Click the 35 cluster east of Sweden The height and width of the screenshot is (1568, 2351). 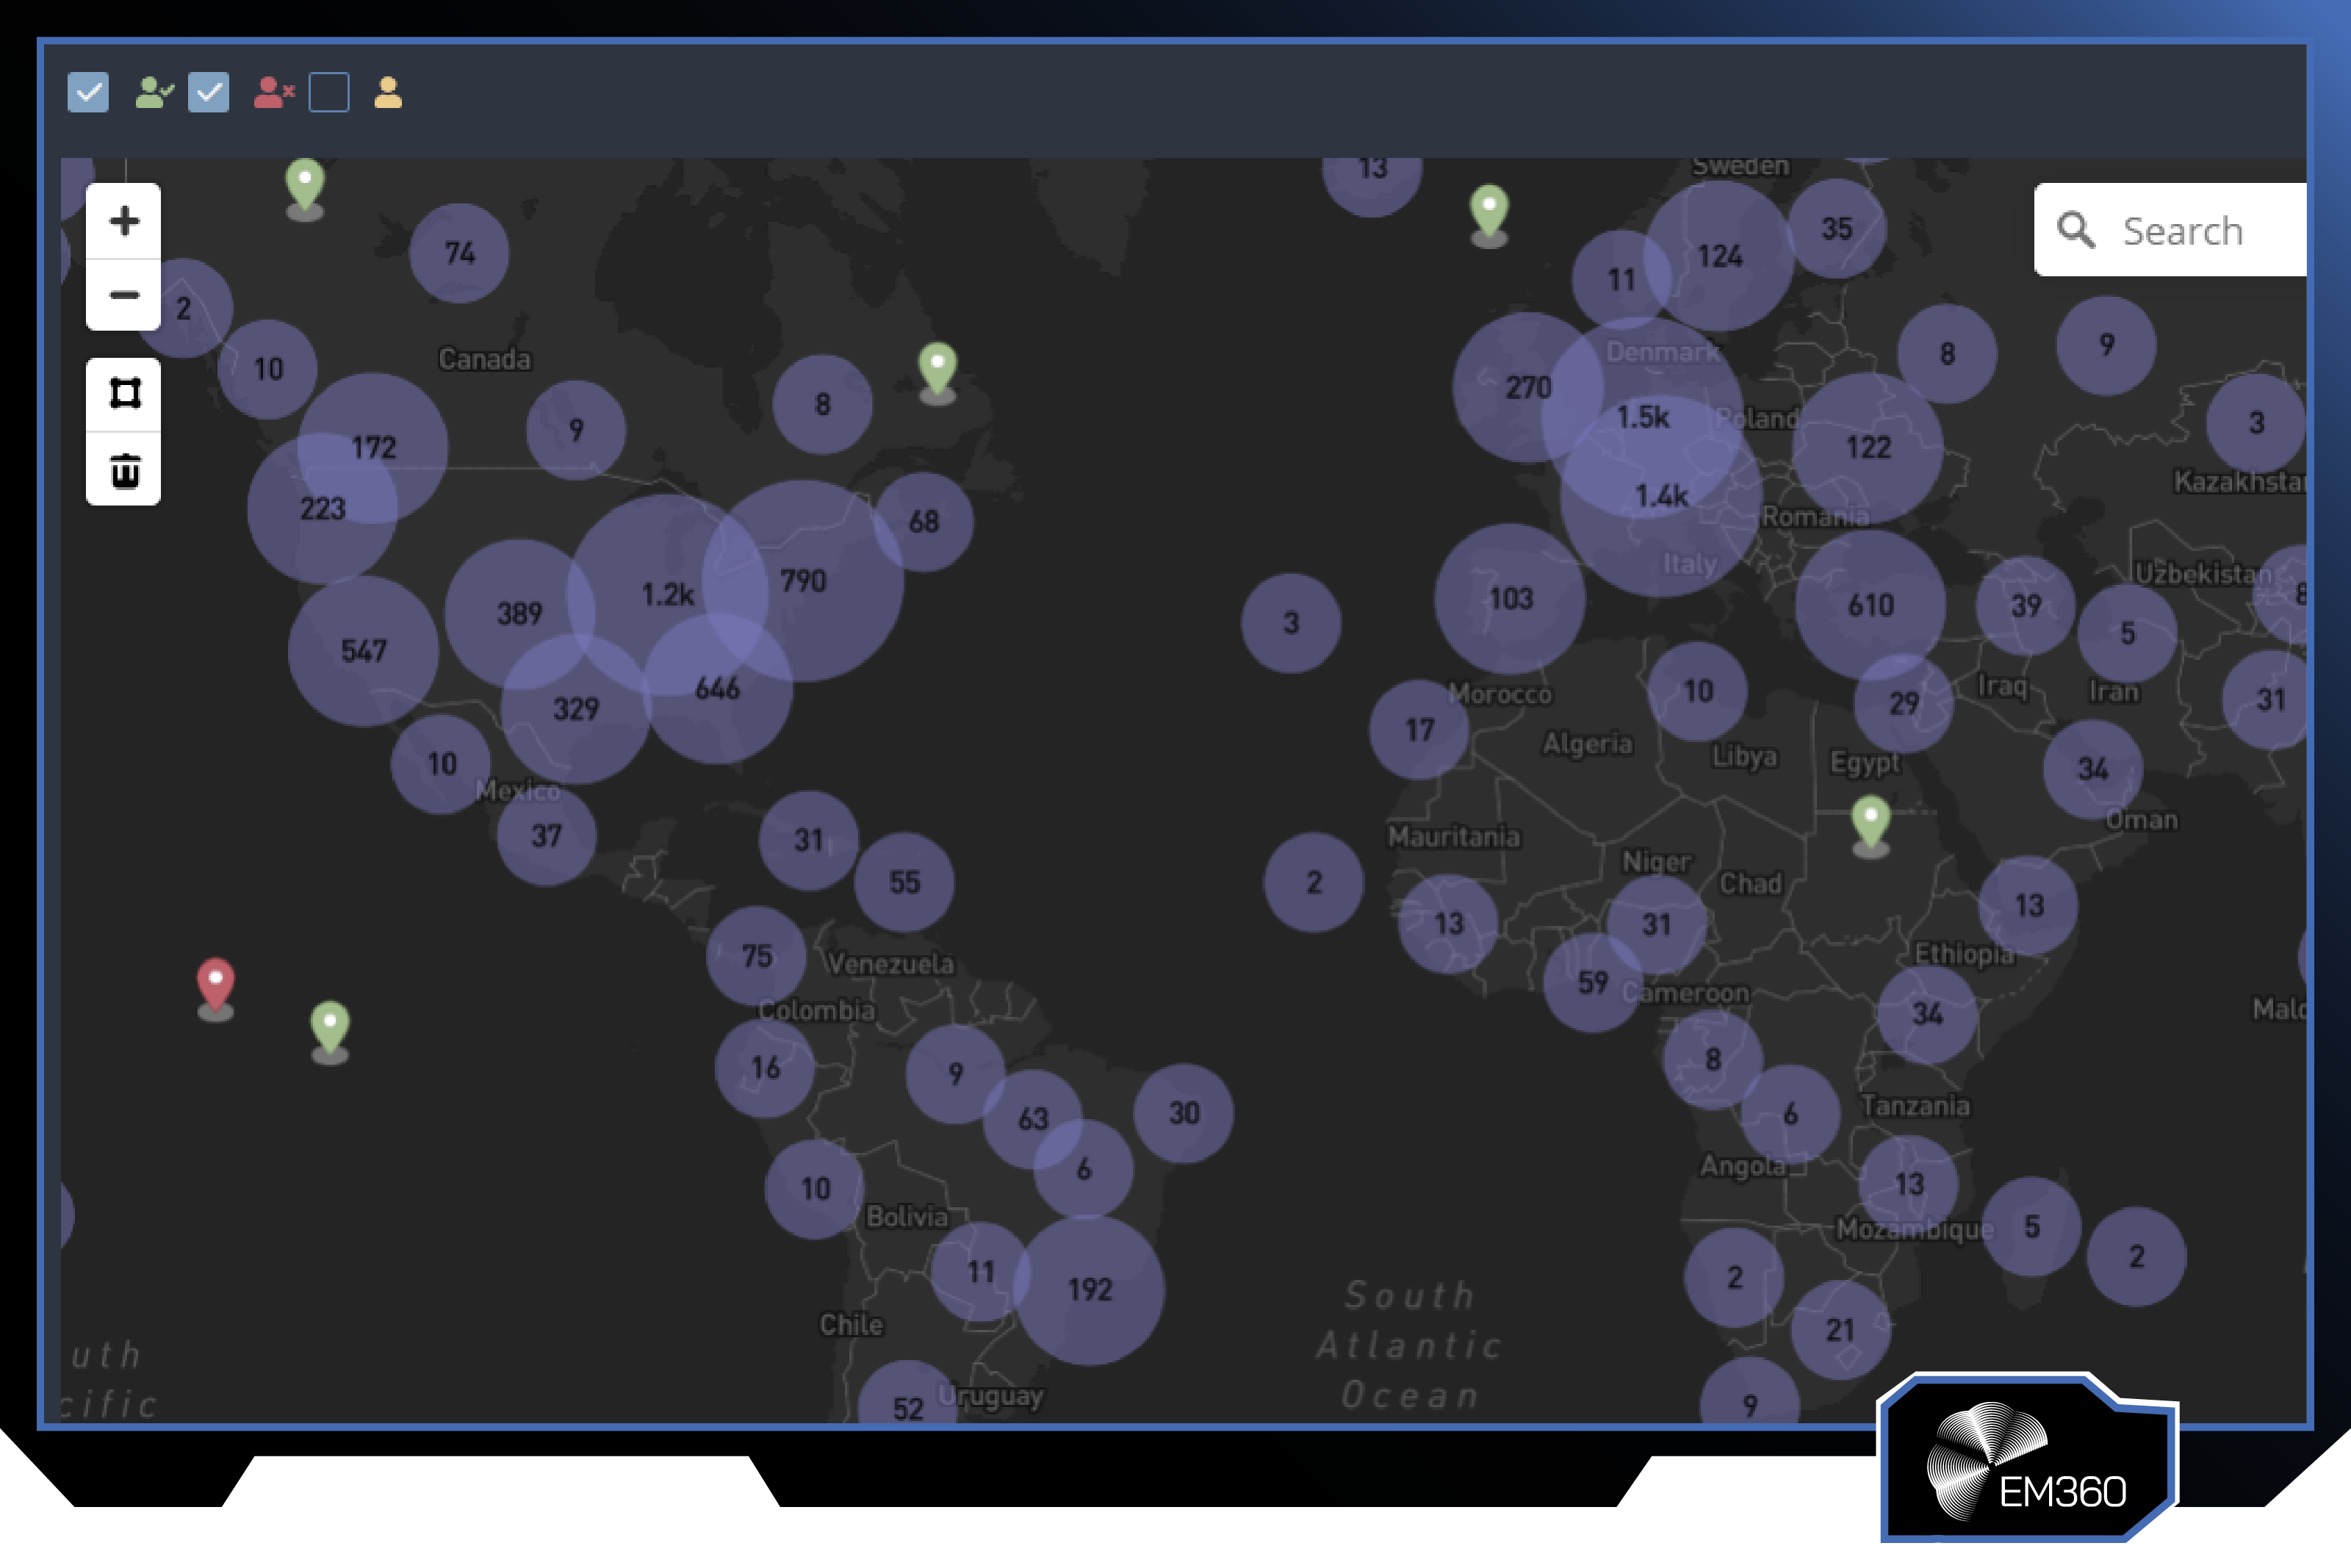pyautogui.click(x=1837, y=229)
